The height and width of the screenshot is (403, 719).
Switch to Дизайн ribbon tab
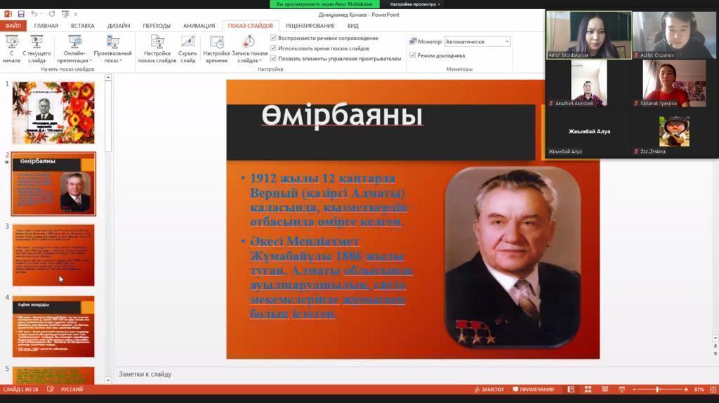pos(118,26)
